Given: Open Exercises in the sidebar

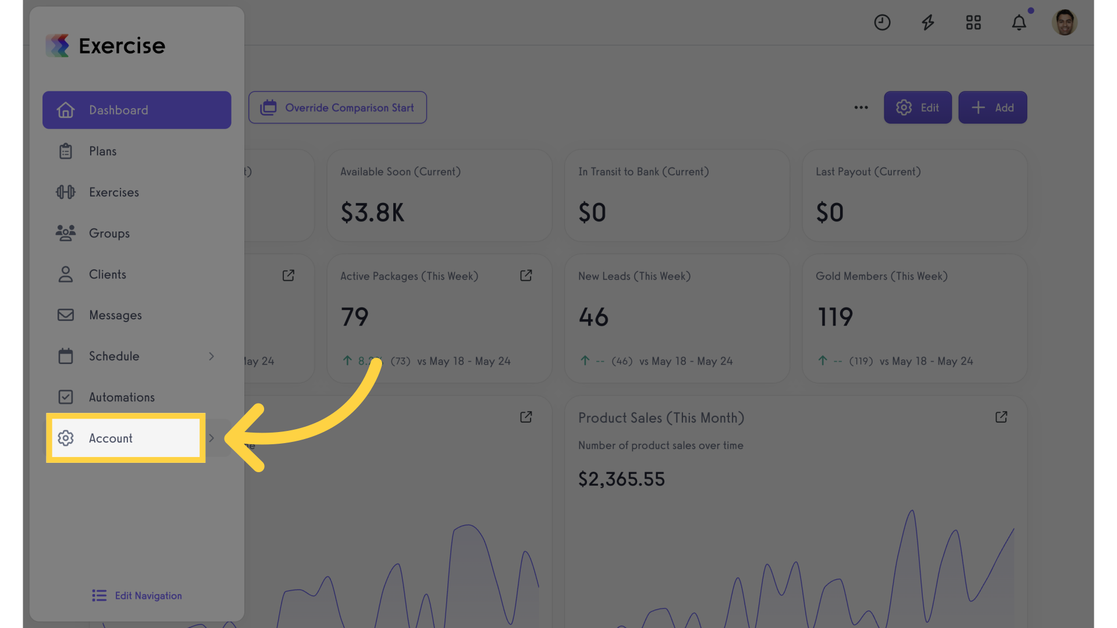Looking at the screenshot, I should (x=137, y=192).
